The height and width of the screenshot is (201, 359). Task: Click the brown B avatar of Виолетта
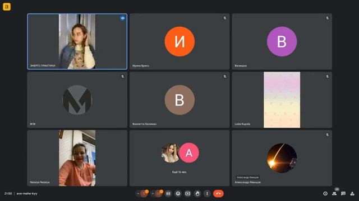point(179,100)
